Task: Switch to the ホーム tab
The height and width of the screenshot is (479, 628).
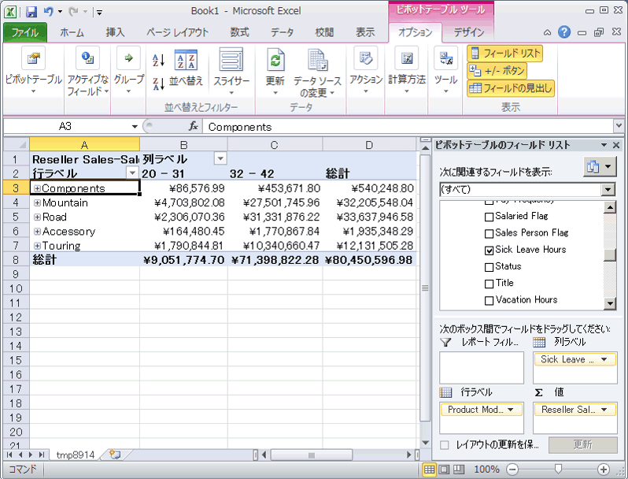Action: [x=72, y=32]
